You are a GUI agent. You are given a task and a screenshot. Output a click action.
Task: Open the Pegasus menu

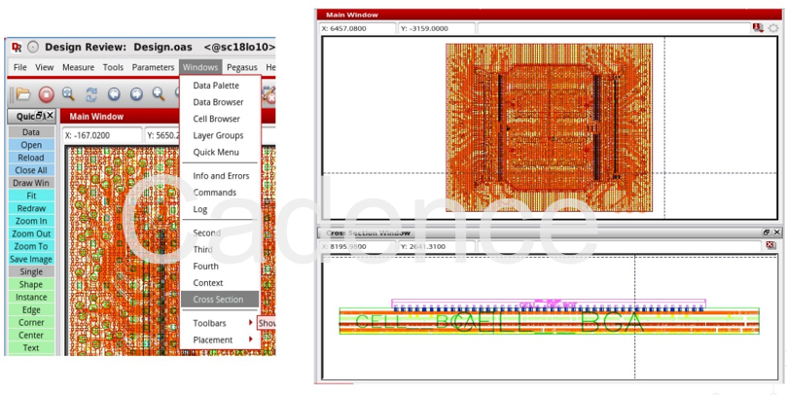tap(242, 67)
